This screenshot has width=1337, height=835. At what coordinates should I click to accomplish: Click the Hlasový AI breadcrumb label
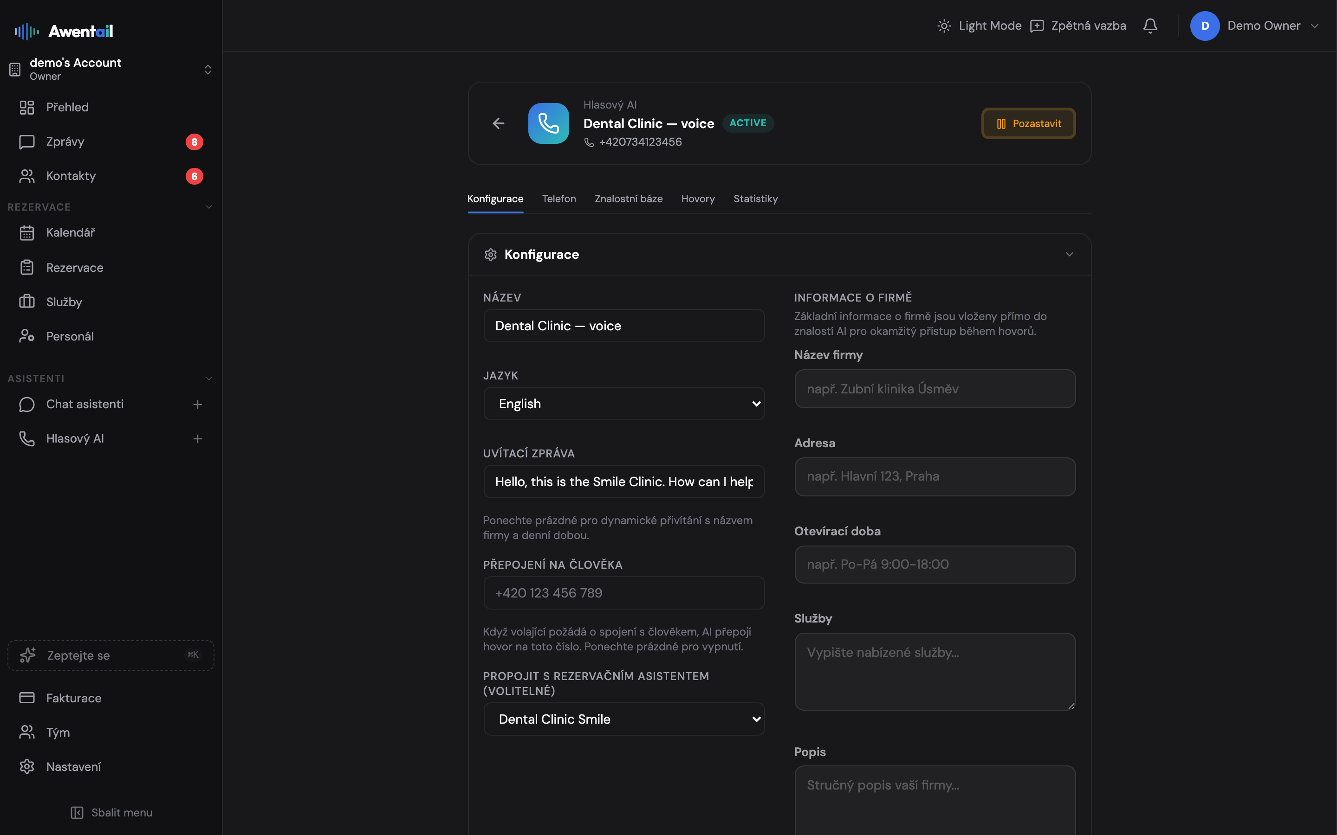[x=610, y=105]
